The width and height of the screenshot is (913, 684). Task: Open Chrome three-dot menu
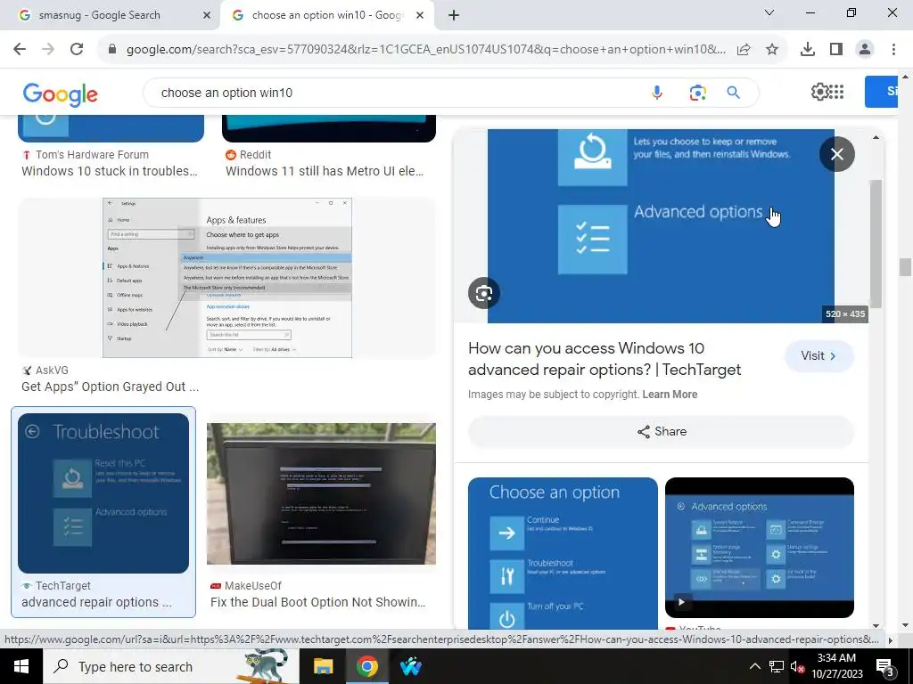click(893, 50)
